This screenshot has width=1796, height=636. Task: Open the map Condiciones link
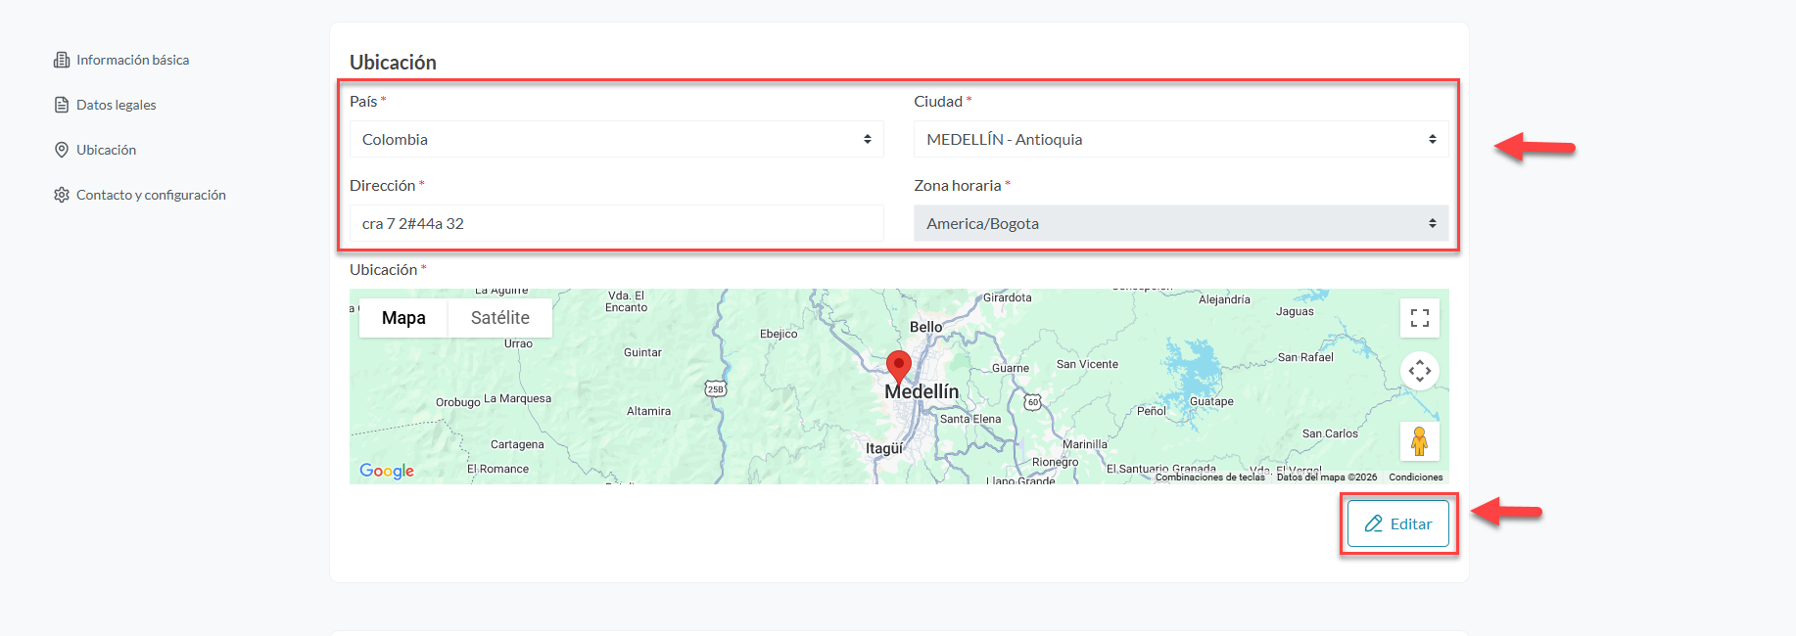1415,477
